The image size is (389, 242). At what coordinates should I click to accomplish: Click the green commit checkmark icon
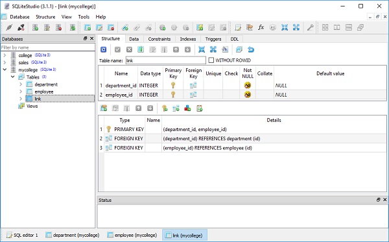117,50
